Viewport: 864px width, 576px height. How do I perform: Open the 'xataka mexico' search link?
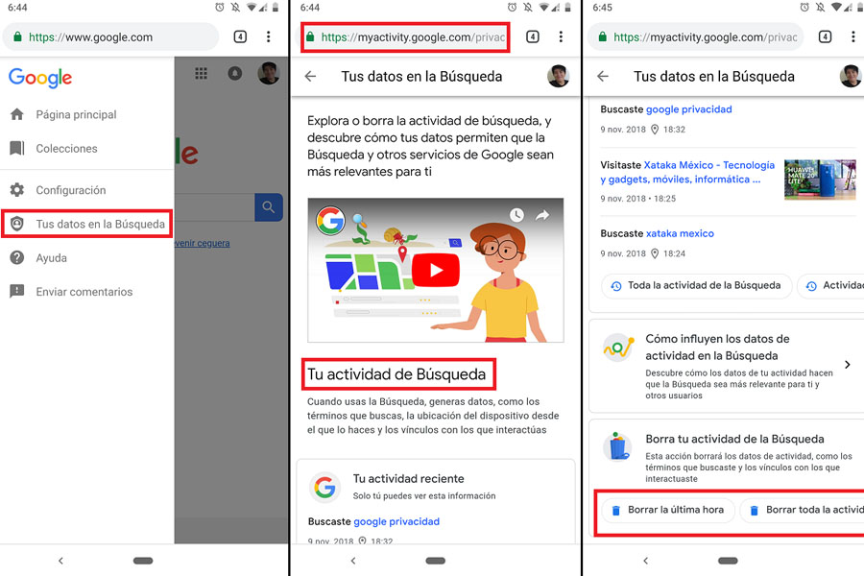point(680,233)
